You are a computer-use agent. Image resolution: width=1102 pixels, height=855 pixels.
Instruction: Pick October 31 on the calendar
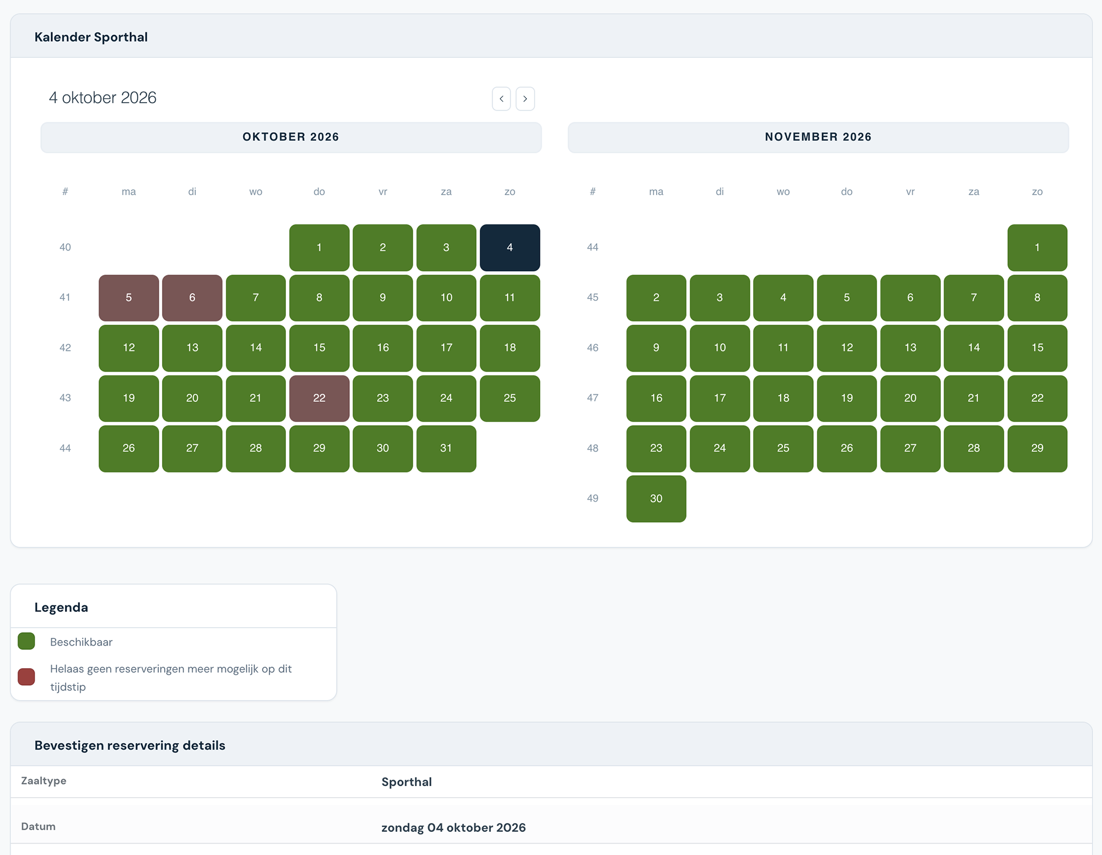coord(446,448)
